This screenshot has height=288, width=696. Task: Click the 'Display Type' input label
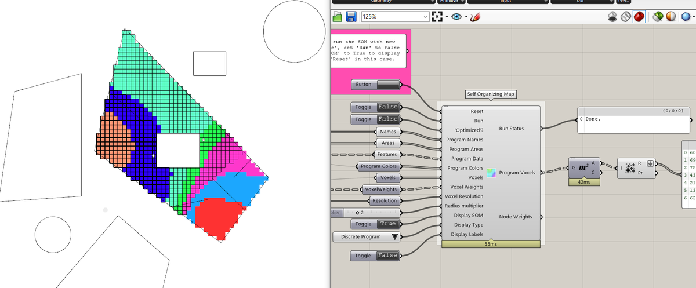point(469,225)
